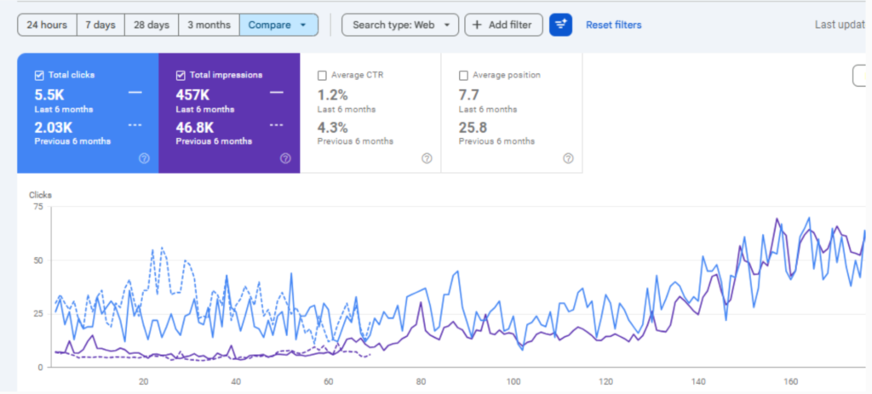Choose the 3 months date range
This screenshot has height=394, width=872.
[x=209, y=25]
